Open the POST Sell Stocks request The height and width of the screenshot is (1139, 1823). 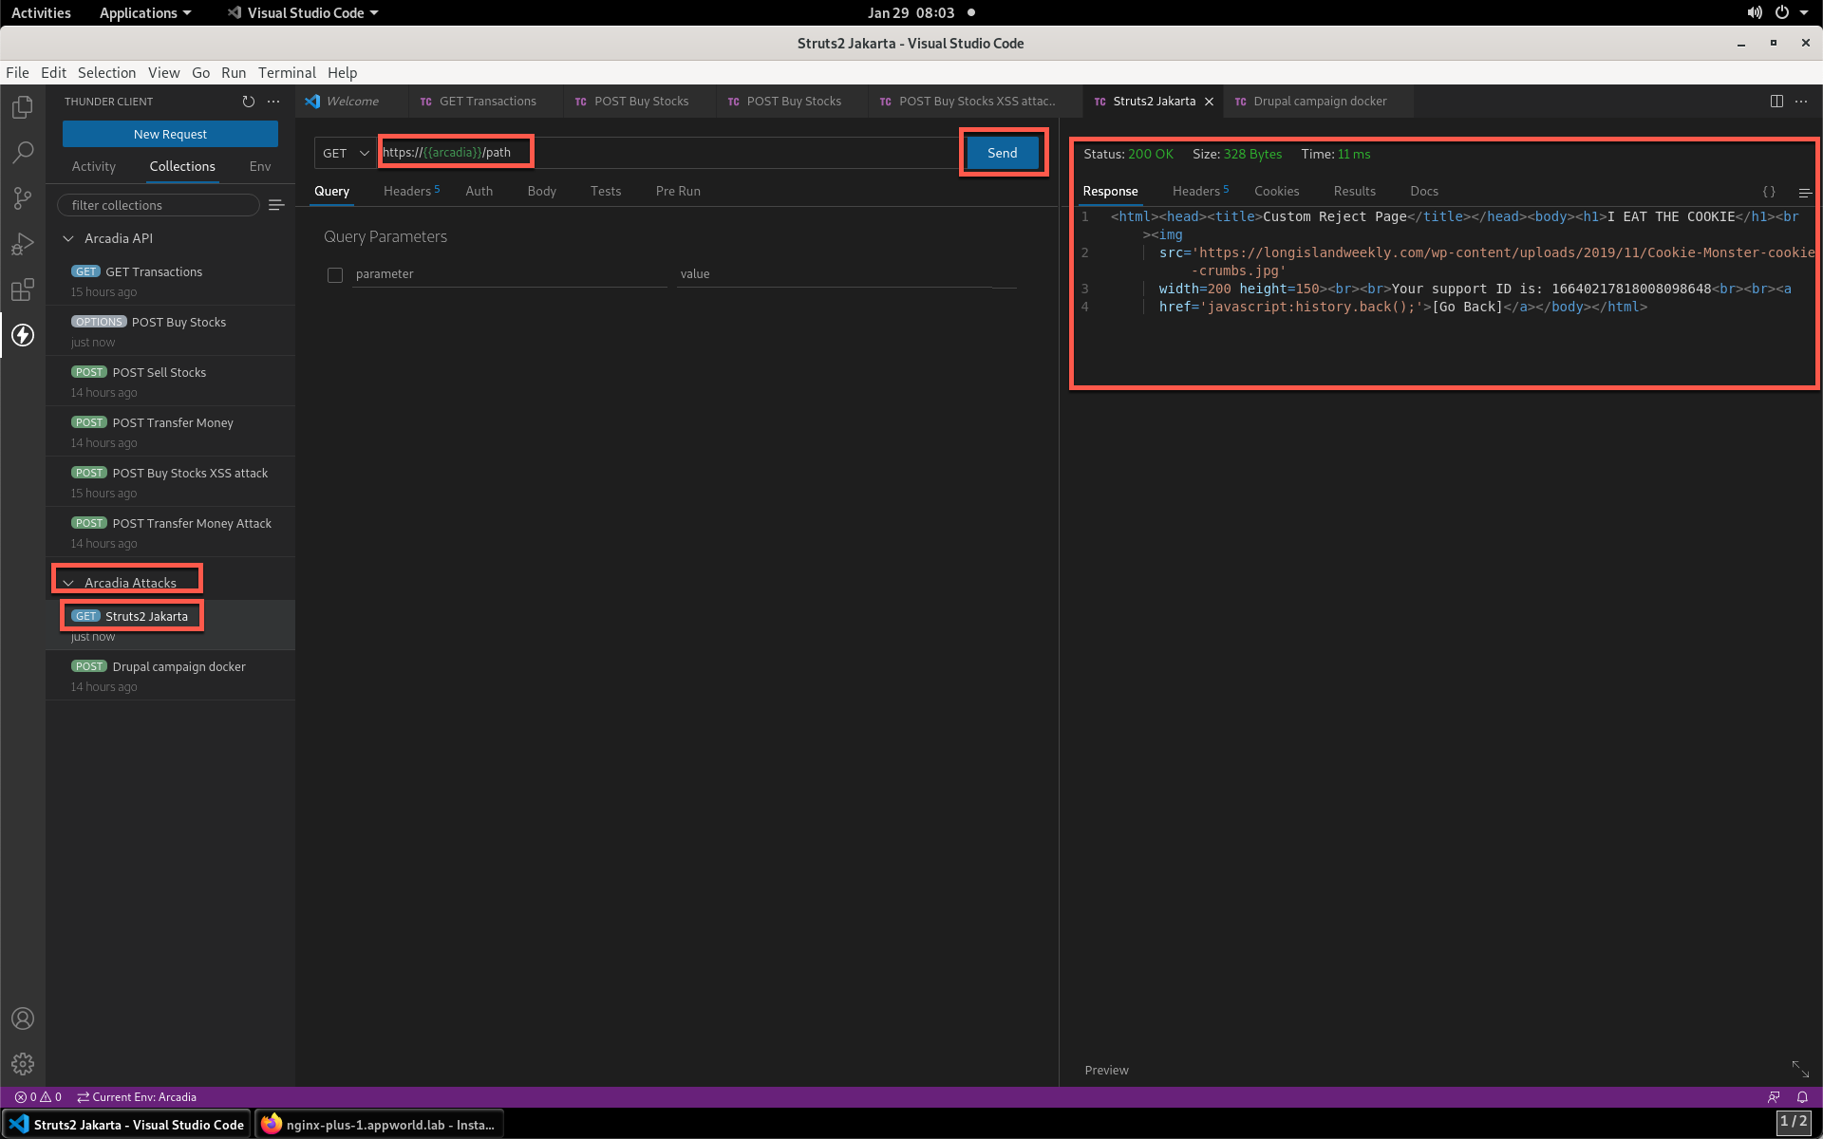[x=171, y=381]
